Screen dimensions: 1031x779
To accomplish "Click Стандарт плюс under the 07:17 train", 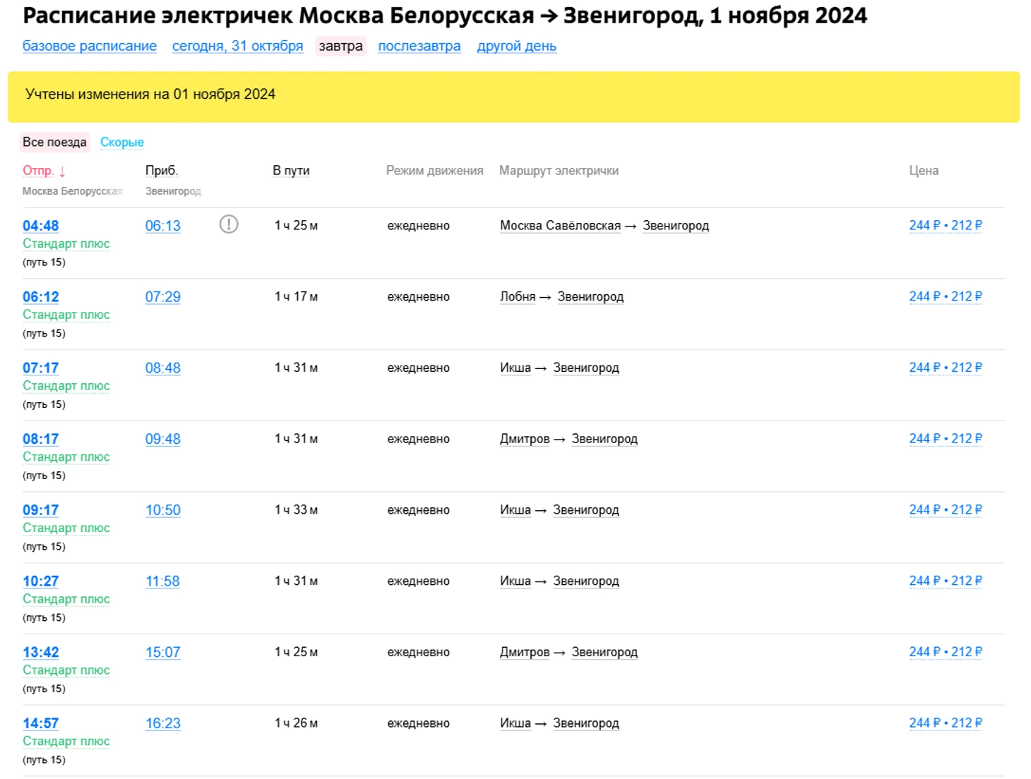I will coord(66,386).
